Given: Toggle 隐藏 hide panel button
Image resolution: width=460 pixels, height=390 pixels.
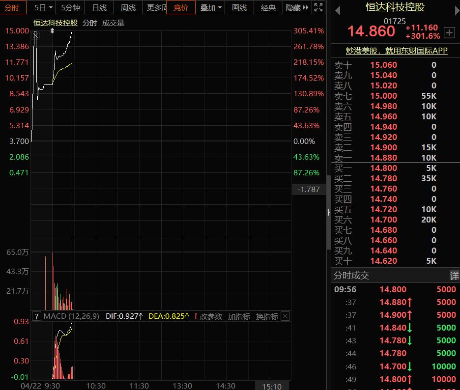Looking at the screenshot, I should pos(297,8).
